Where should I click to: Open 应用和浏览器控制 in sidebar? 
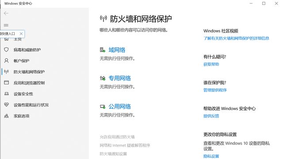[29, 83]
